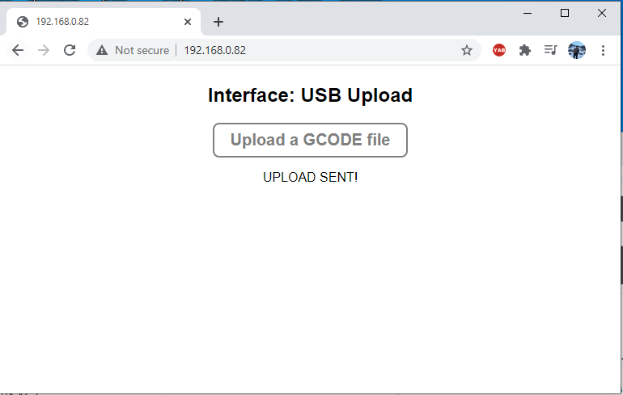
Task: Close the 192.168.0.82 tab
Action: click(x=188, y=22)
